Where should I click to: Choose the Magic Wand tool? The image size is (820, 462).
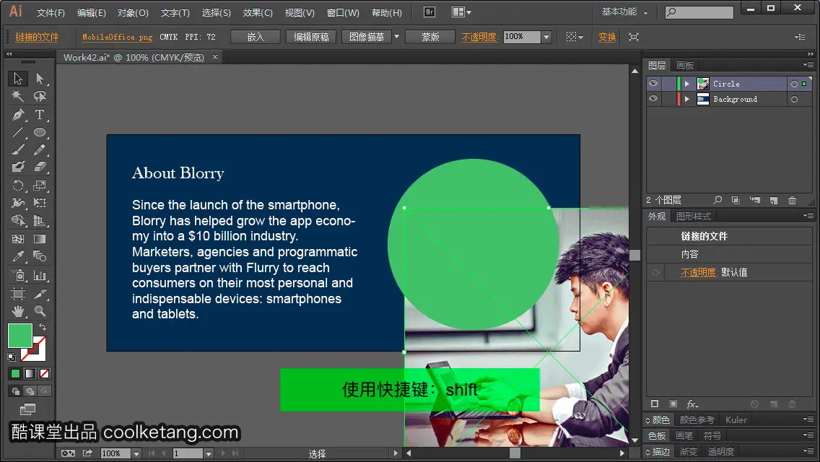click(18, 96)
